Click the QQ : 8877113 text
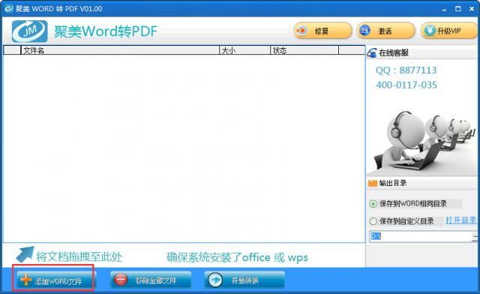This screenshot has height=294, width=480. pyautogui.click(x=406, y=70)
